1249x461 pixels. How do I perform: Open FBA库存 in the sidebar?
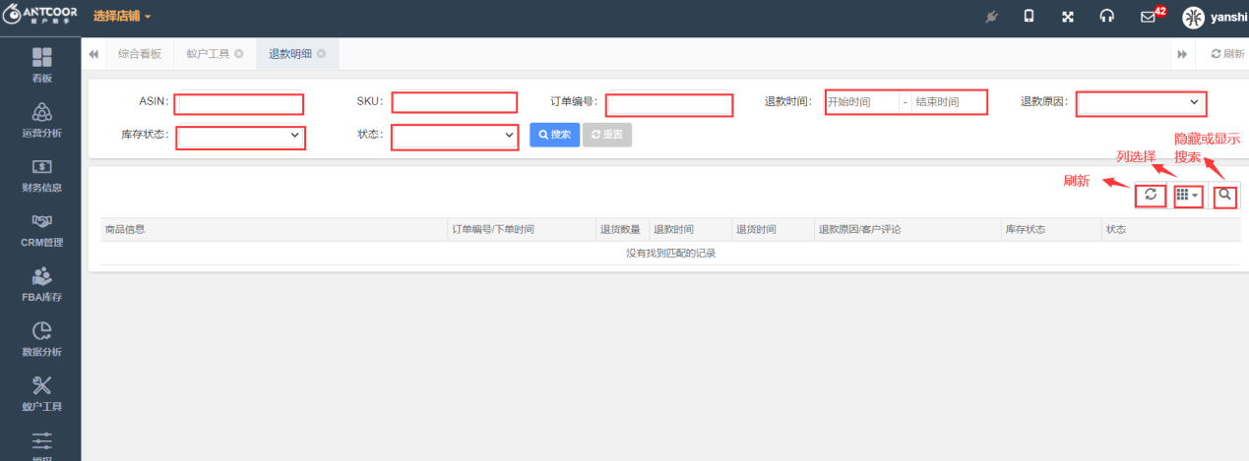41,285
